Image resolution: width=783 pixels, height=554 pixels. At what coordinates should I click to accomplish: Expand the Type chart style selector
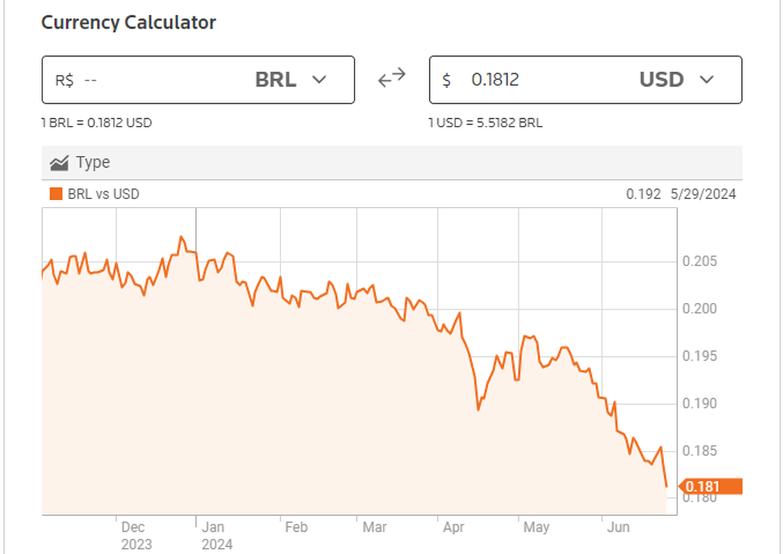pos(78,162)
